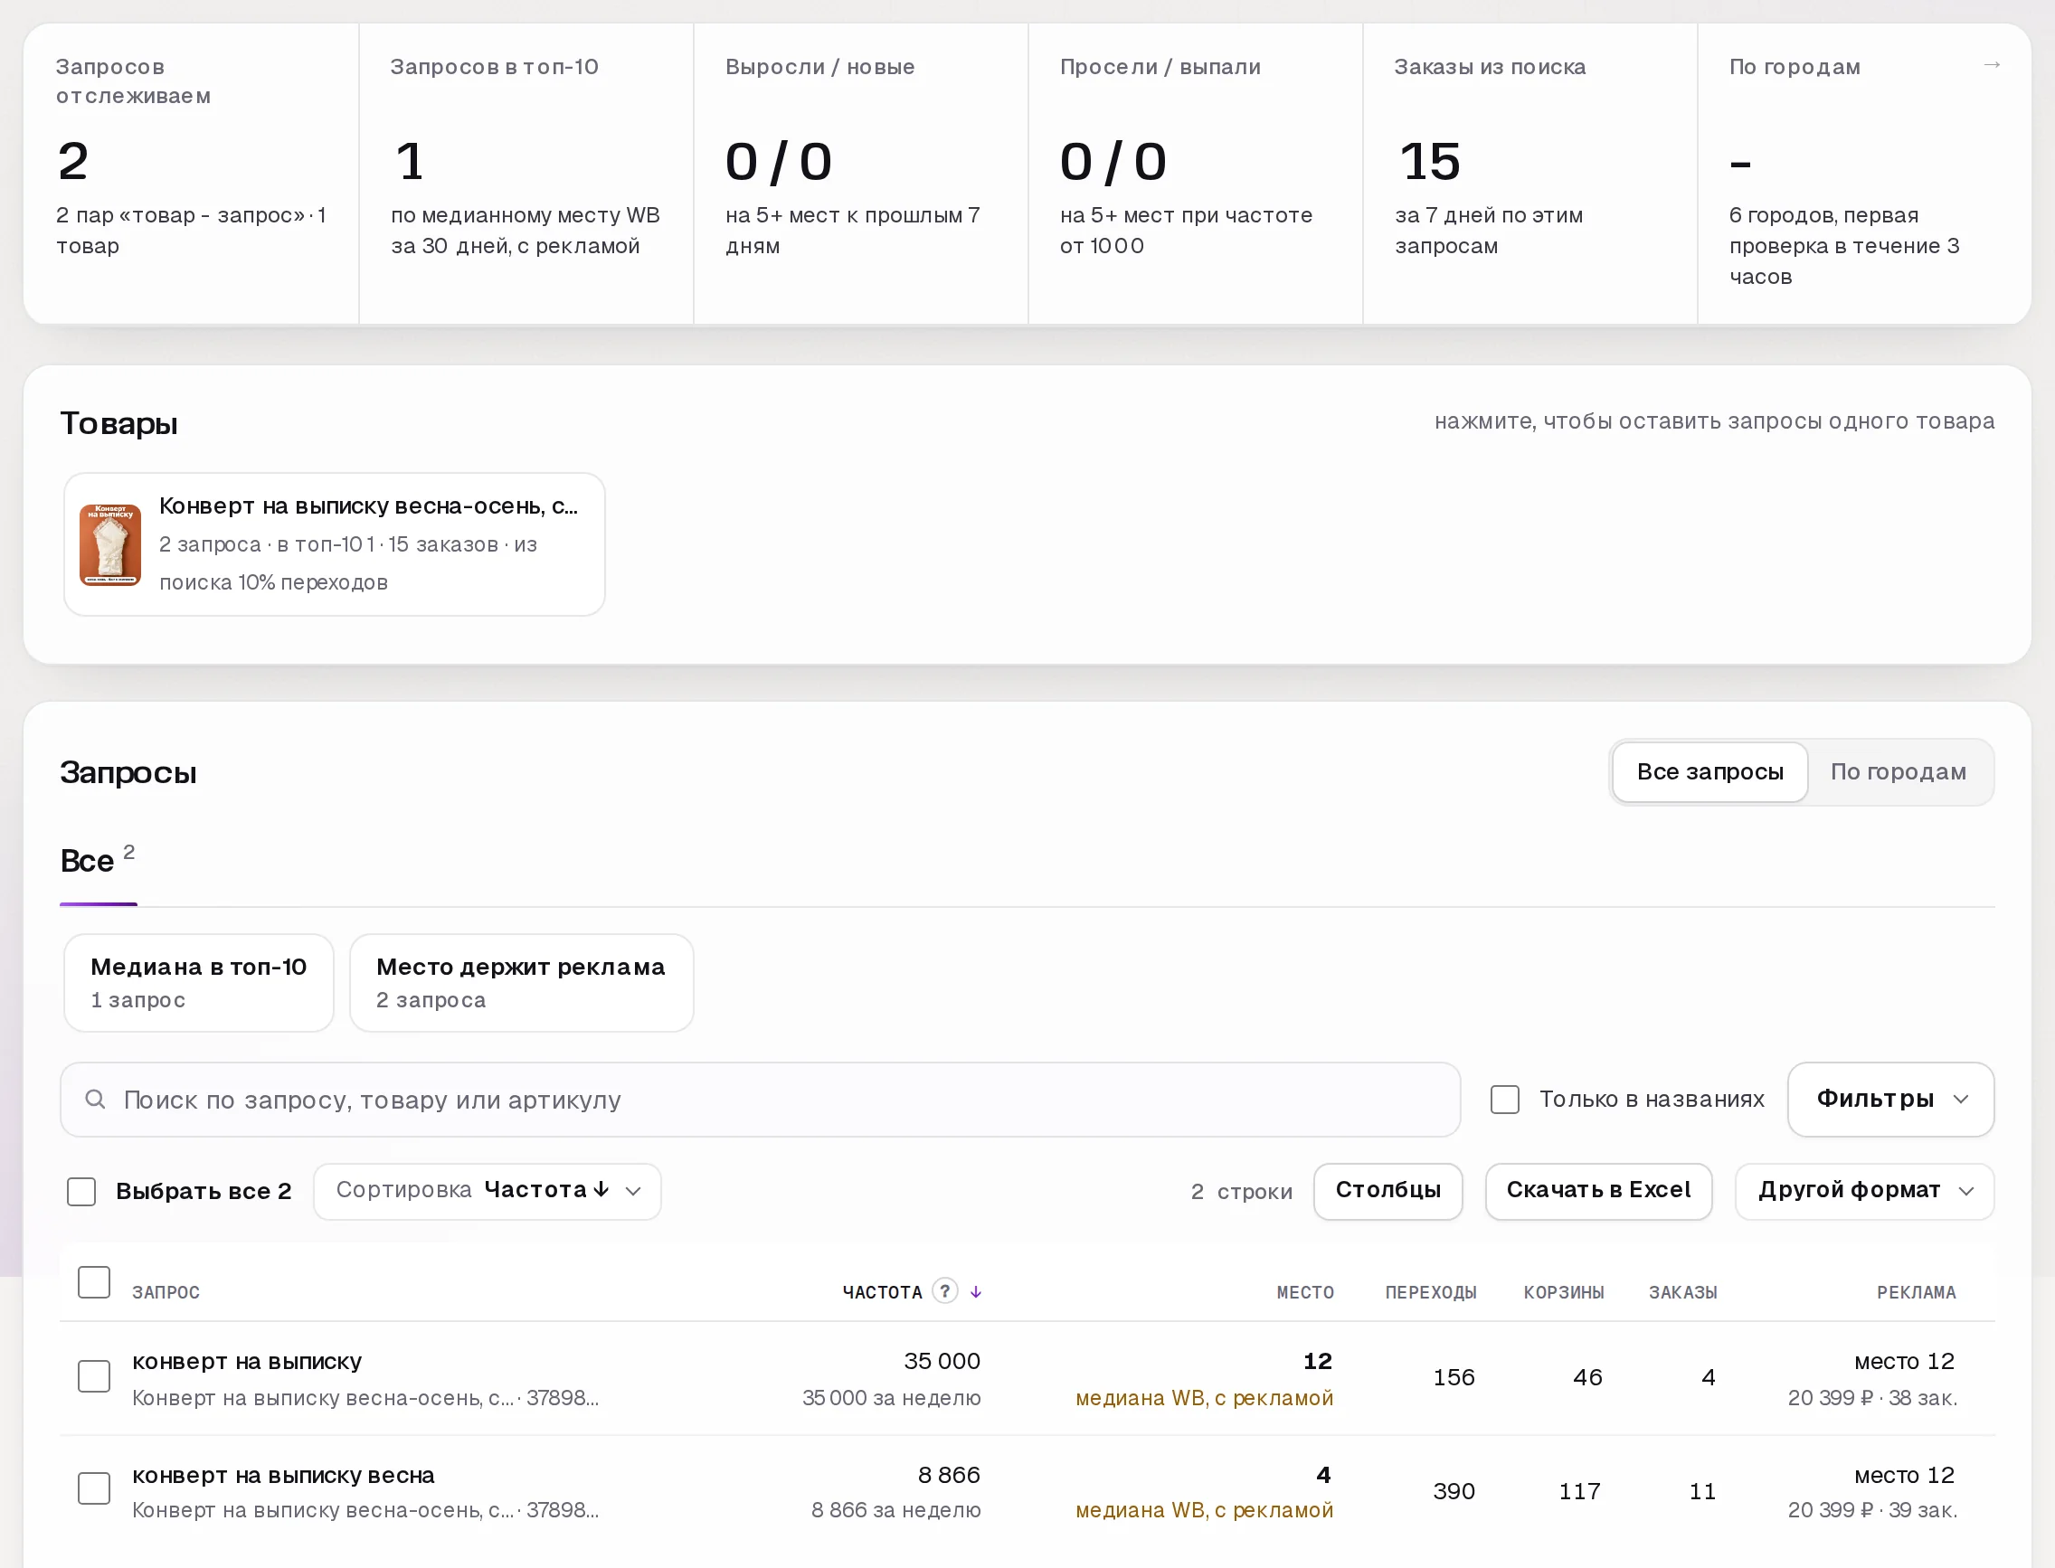Apply the Медиана в топ-10 filter chip
The height and width of the screenshot is (1568, 2055).
pyautogui.click(x=199, y=983)
